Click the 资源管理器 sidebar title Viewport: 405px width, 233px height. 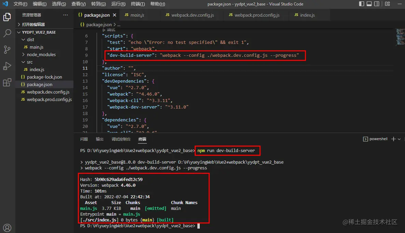pos(31,15)
